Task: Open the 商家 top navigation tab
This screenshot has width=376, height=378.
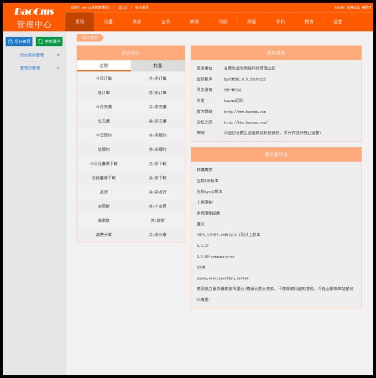Action: pos(137,22)
